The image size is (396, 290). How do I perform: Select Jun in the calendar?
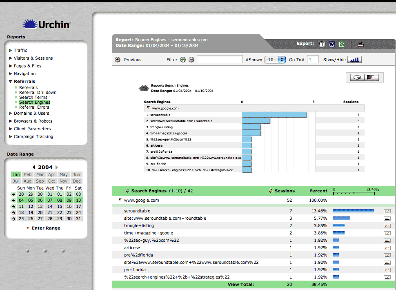click(x=76, y=174)
